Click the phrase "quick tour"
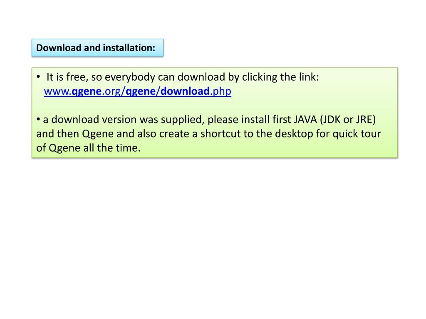 tap(357, 134)
